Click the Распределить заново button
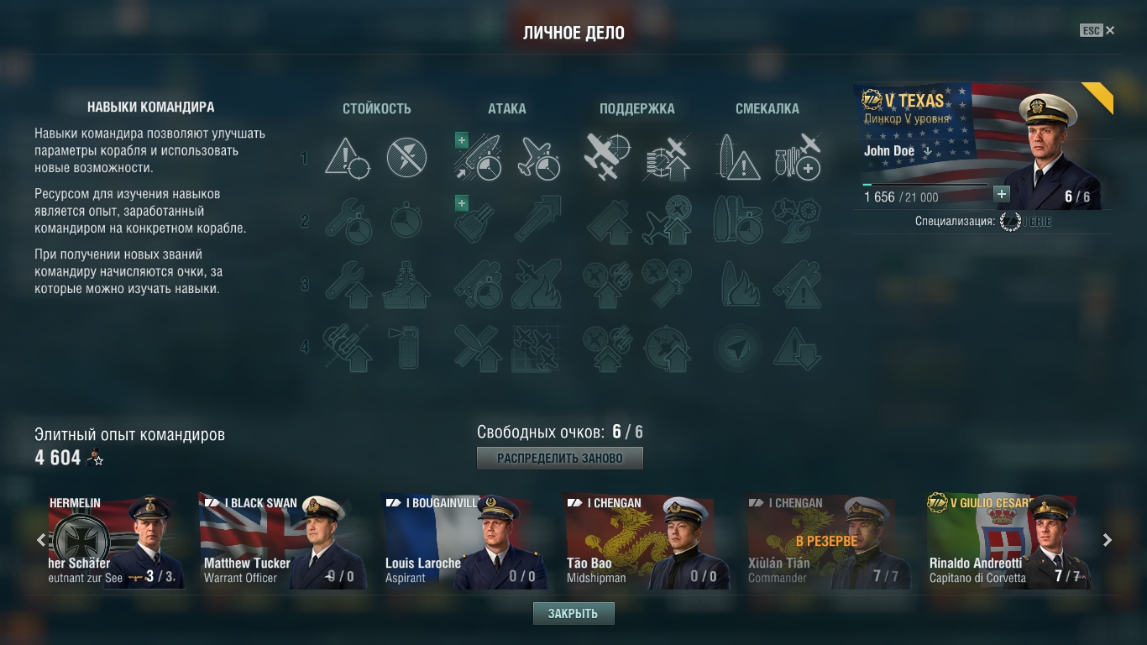 (x=560, y=459)
